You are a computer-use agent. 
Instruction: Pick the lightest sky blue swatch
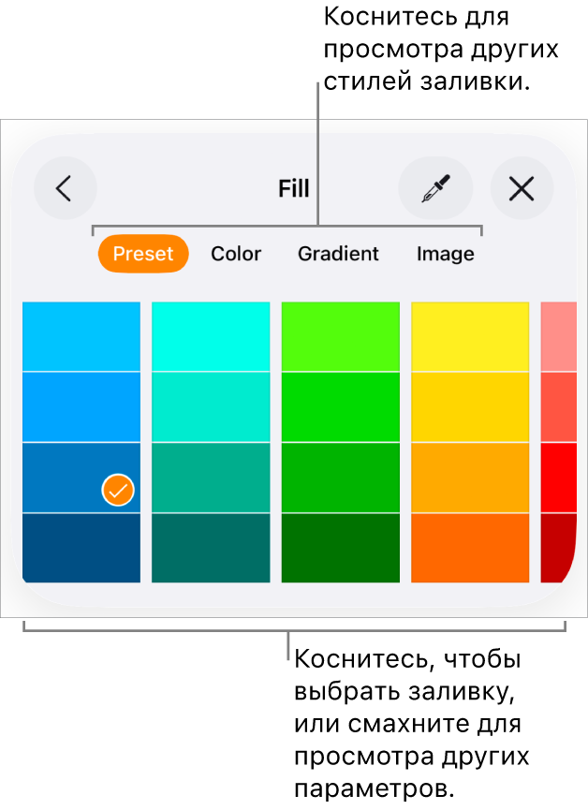click(81, 336)
